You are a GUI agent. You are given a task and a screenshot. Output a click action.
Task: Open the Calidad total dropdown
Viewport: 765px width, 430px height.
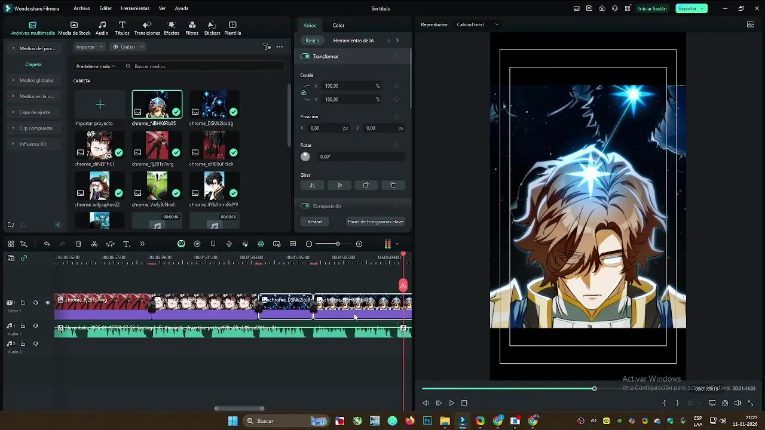[478, 24]
